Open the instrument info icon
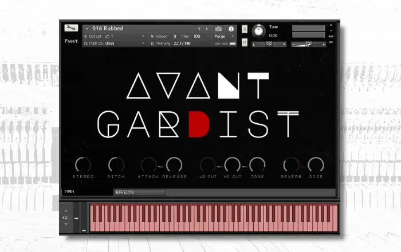 click(x=231, y=29)
